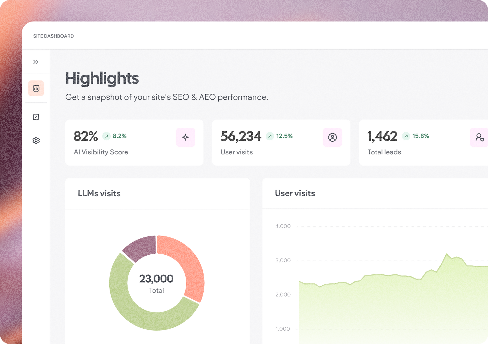
Task: Select the mauve segment of the donut chart
Action: click(x=142, y=247)
